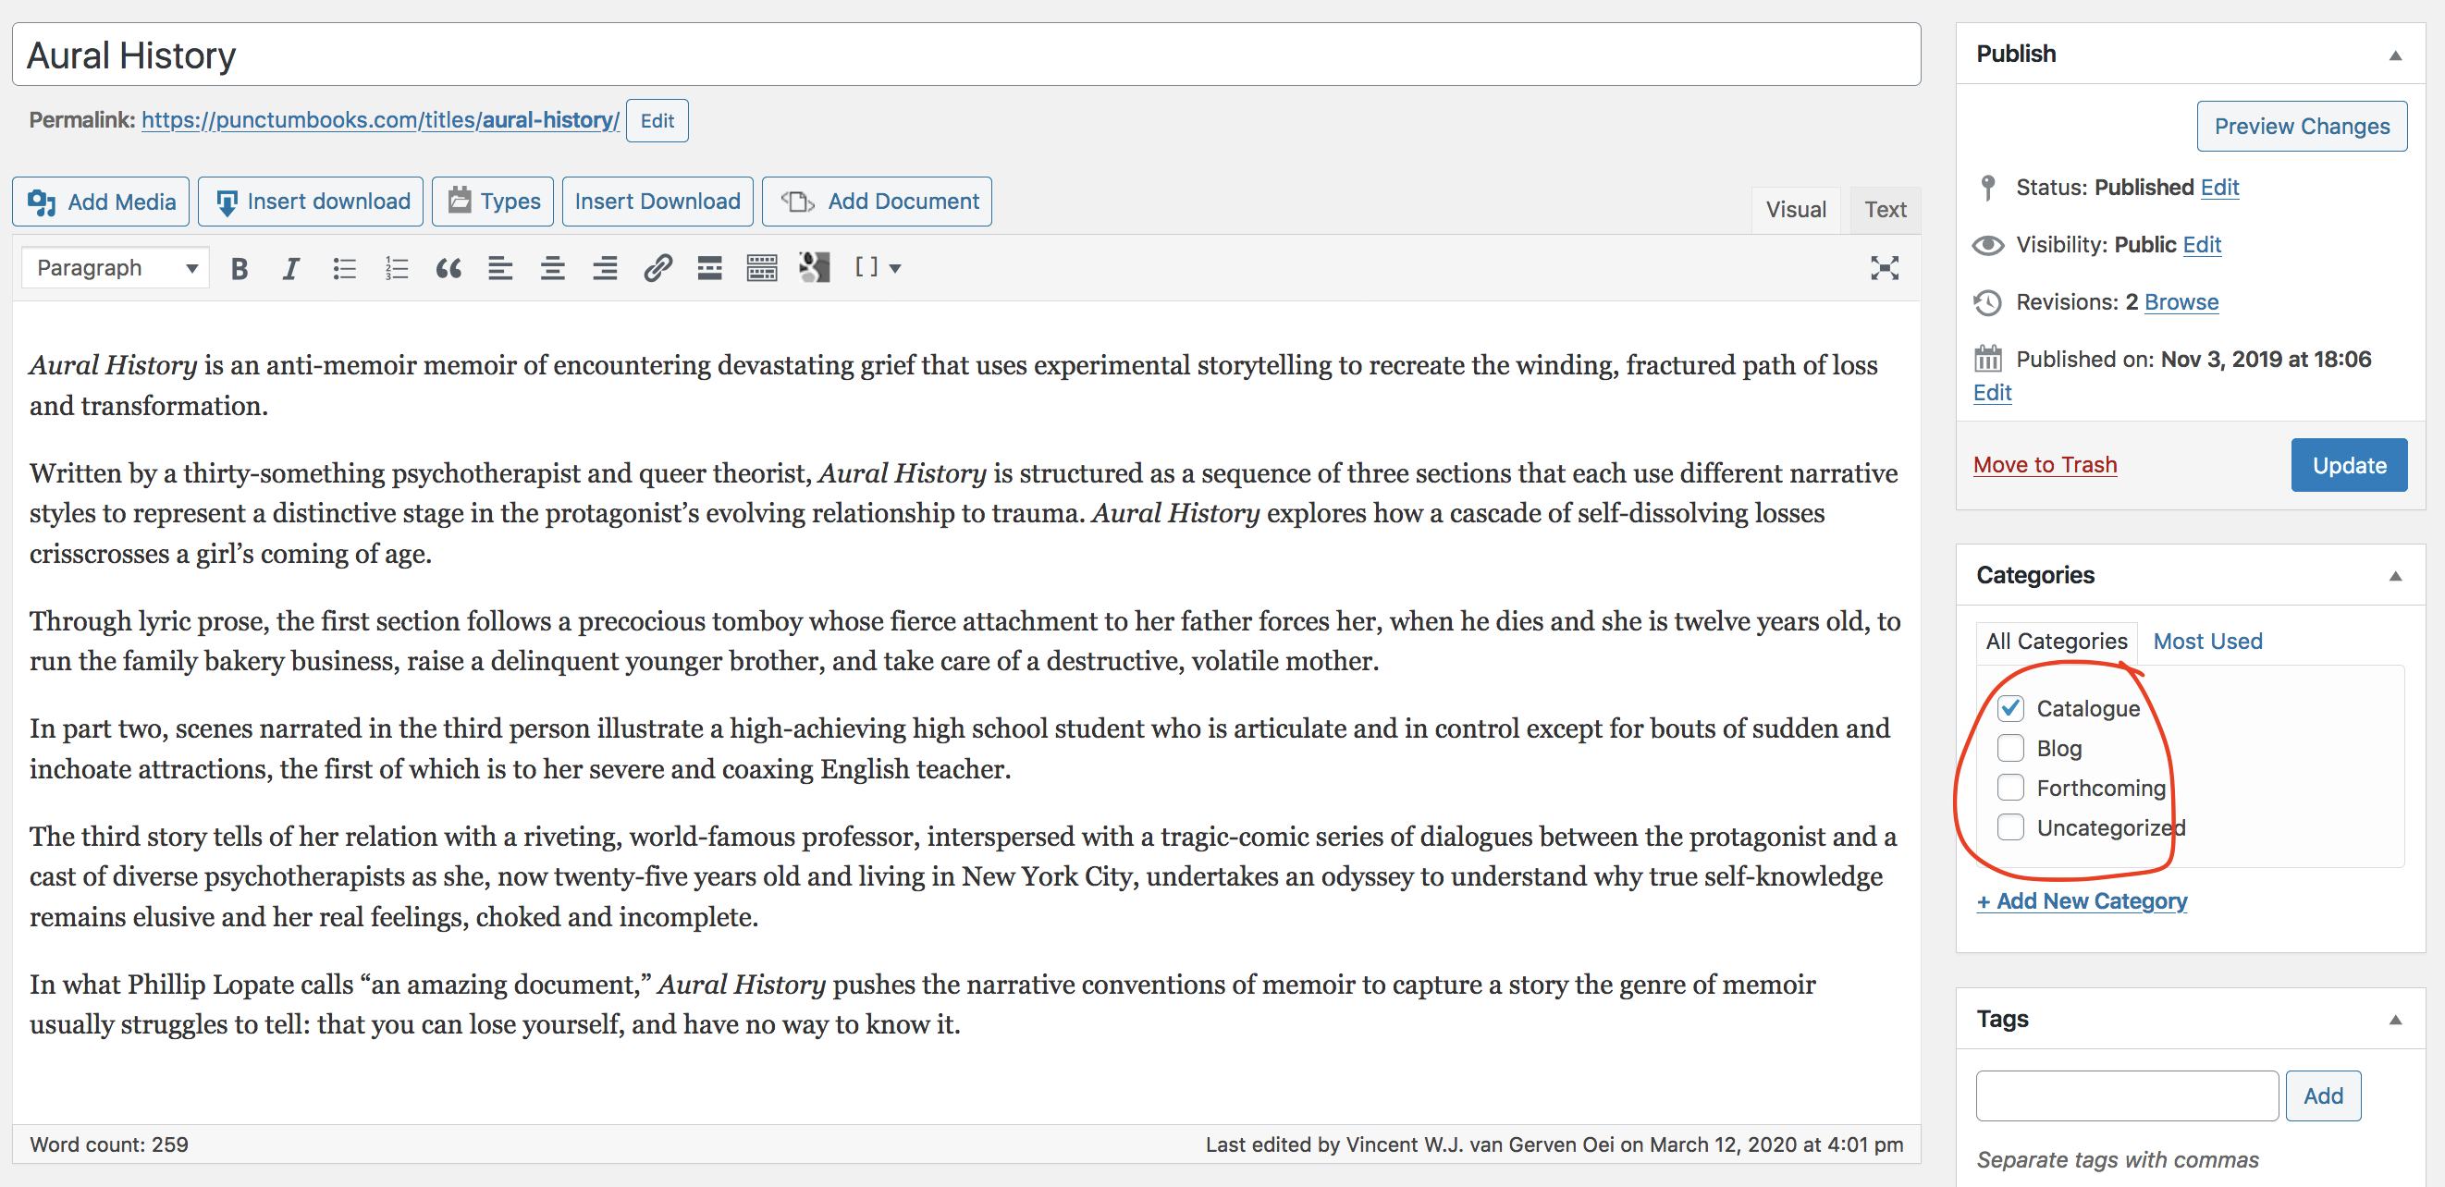Collapse the Categories panel

2395,576
